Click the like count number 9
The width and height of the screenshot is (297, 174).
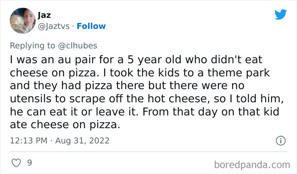tap(30, 162)
